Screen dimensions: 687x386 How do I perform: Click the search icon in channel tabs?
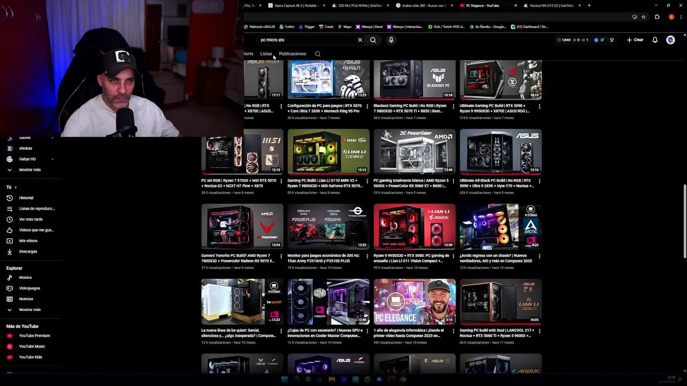click(x=318, y=54)
